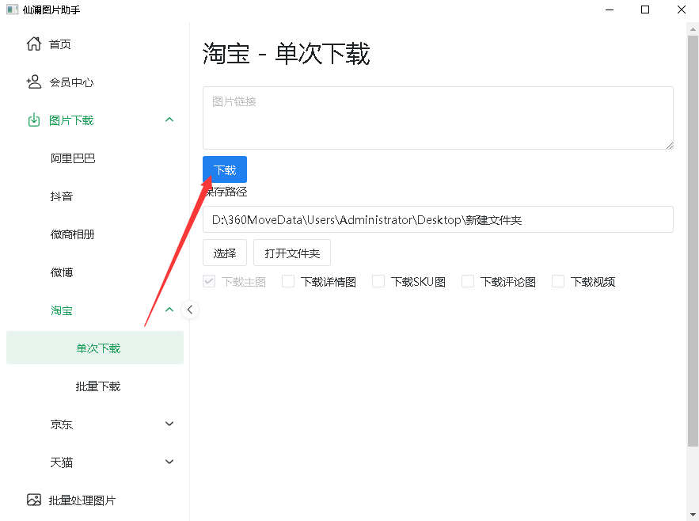Click the app icon in the title bar
Viewport: 699px width, 521px height.
pos(12,10)
